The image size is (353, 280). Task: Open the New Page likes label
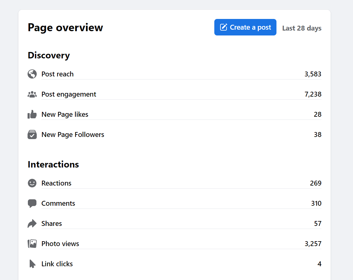point(65,114)
